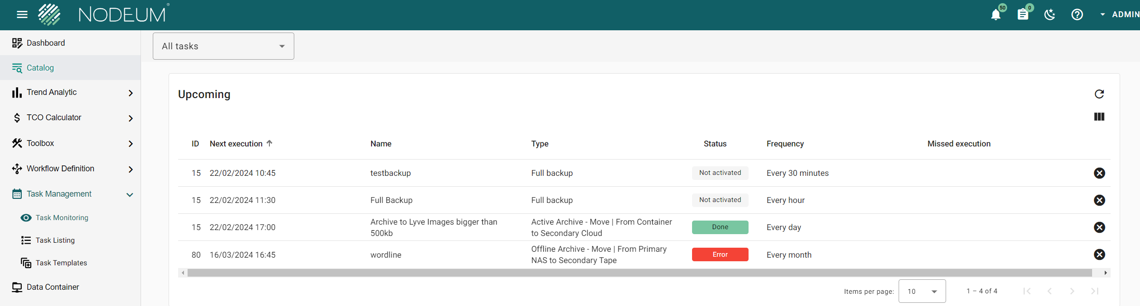Sort by Next execution column header
The width and height of the screenshot is (1140, 306).
click(x=236, y=144)
